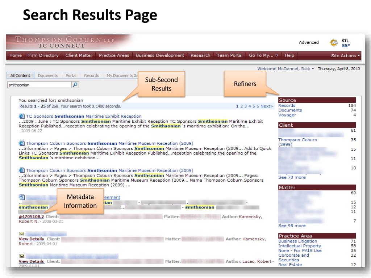Click the 2009-06-22 date under first result
371x278 pixels.
[x=32, y=131]
